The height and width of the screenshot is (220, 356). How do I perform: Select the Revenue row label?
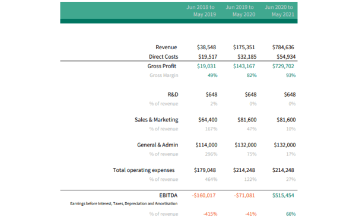[x=166, y=47]
